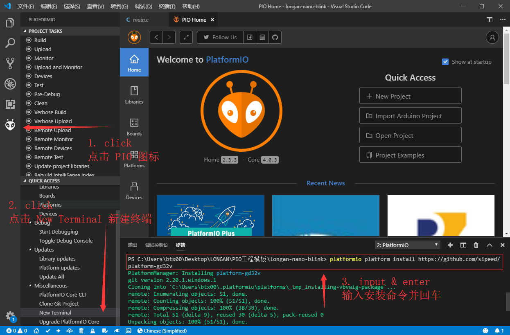Image resolution: width=510 pixels, height=335 pixels.
Task: Open Boards in PIO Home navigation
Action: pyautogui.click(x=134, y=127)
